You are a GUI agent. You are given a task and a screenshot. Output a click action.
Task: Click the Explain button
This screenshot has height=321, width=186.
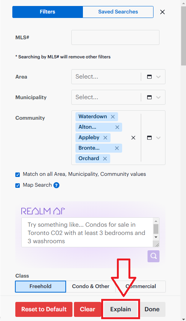(x=121, y=309)
